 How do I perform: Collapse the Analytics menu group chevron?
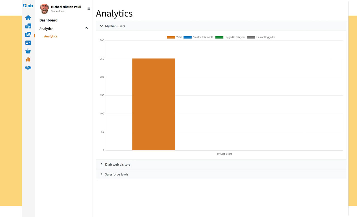click(86, 28)
